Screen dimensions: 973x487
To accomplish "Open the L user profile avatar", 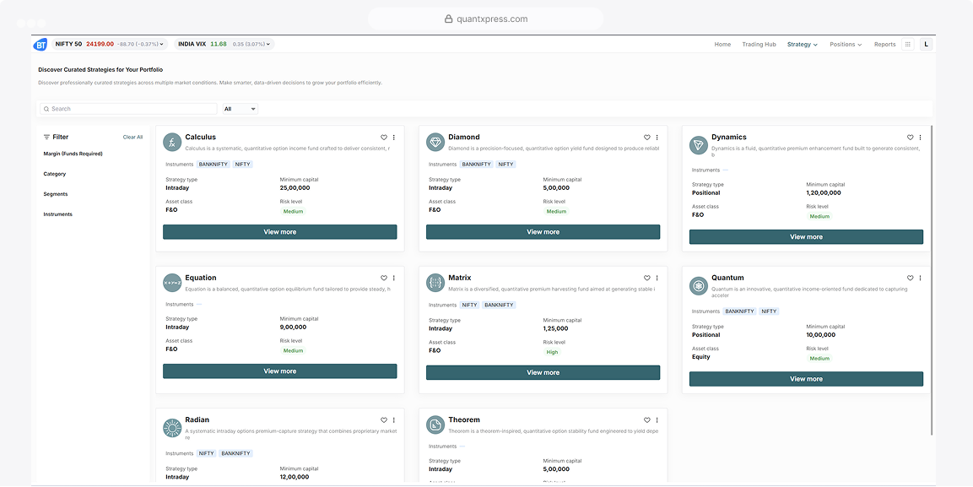I will (x=926, y=44).
